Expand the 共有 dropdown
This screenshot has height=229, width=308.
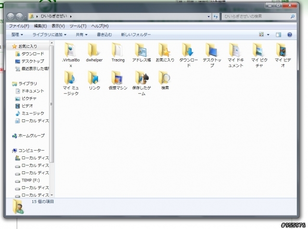(81, 35)
